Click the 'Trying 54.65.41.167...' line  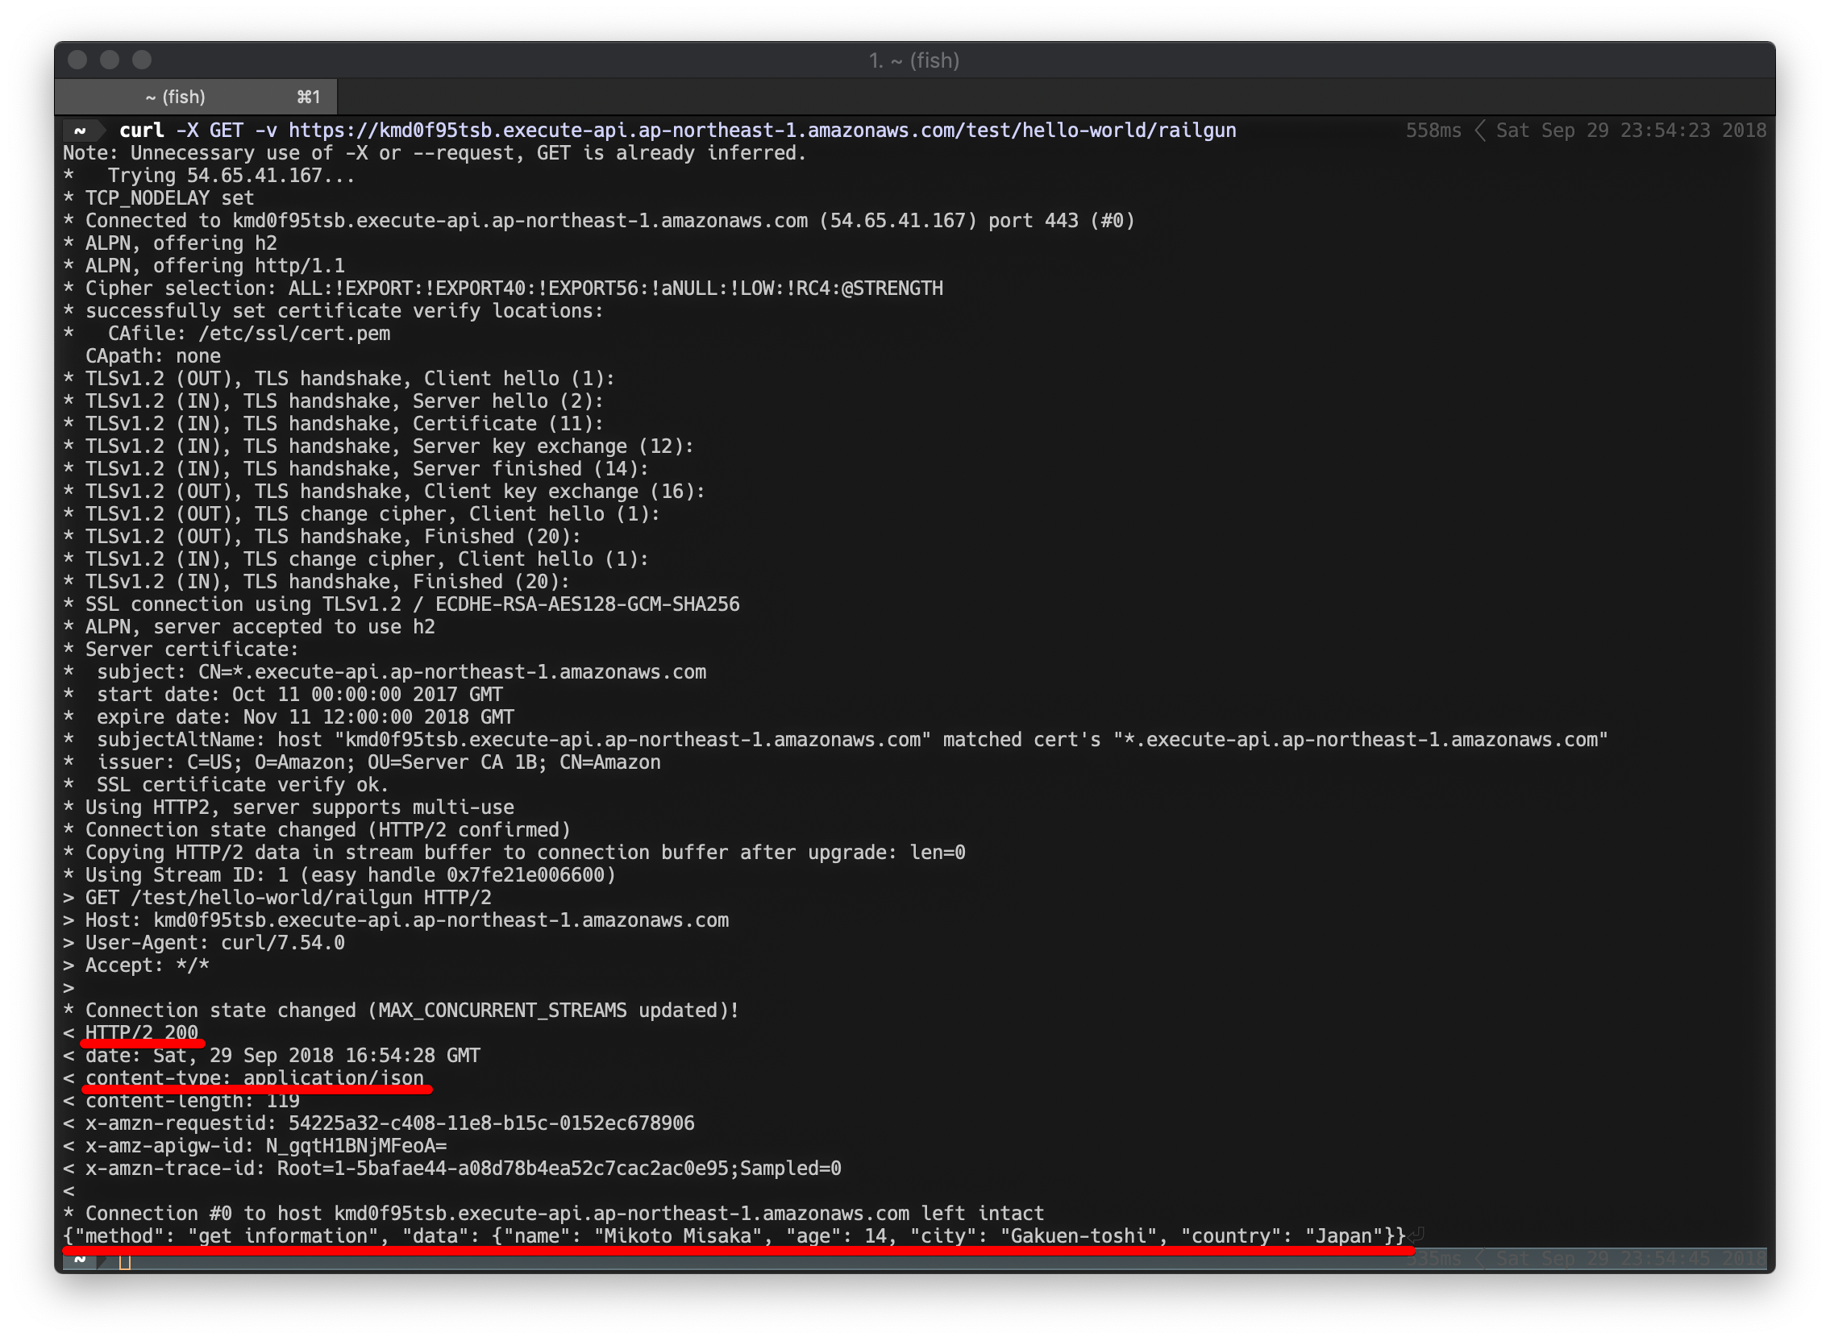[210, 176]
